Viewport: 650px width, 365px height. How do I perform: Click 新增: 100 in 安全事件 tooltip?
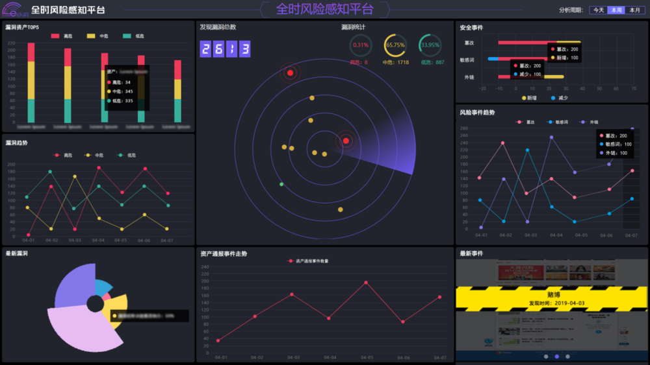(564, 58)
